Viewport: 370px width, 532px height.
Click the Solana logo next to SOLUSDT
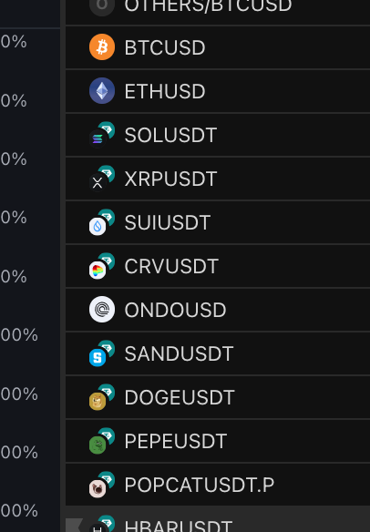tap(98, 138)
